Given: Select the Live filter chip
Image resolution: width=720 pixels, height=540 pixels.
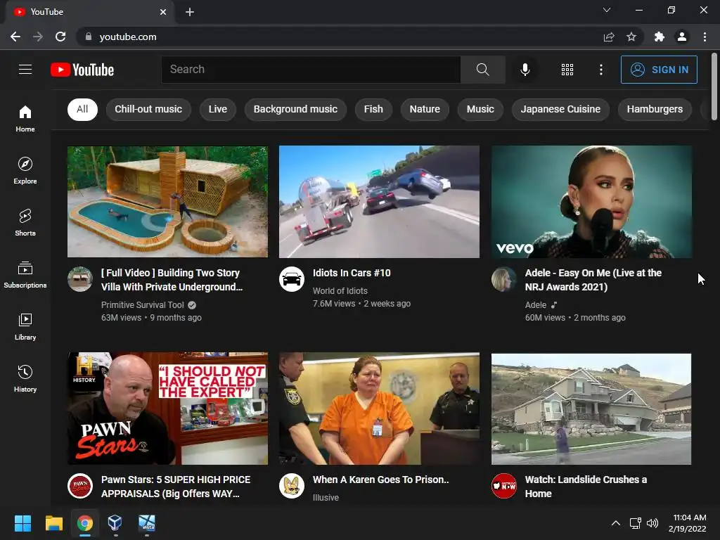Looking at the screenshot, I should [x=218, y=109].
